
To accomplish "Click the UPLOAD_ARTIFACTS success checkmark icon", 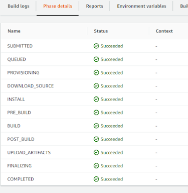I will (96, 152).
